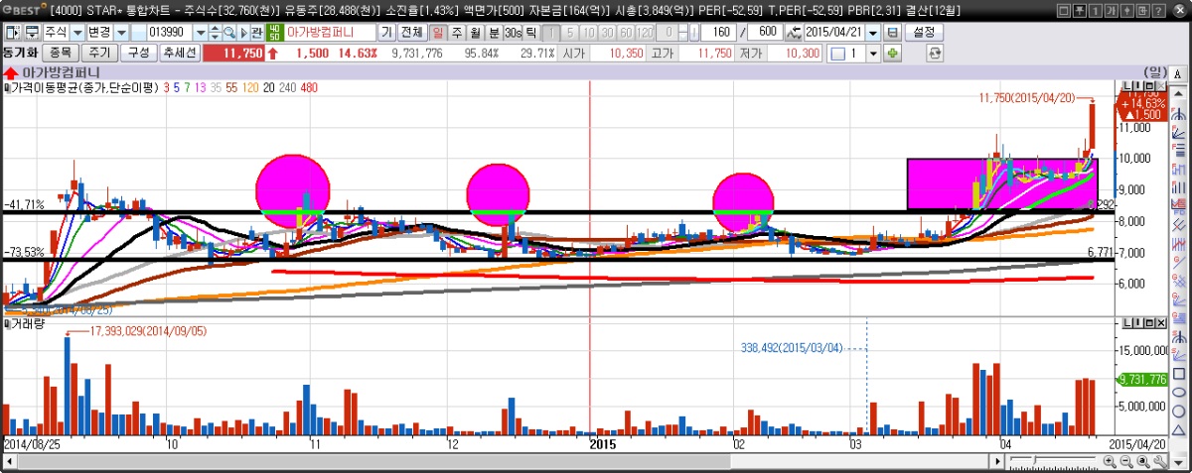
Task: Toggle the 전체 (all) button
Action: click(411, 32)
